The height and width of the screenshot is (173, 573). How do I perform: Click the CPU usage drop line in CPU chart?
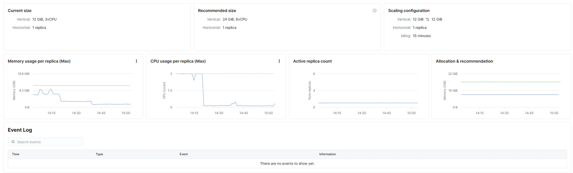pyautogui.click(x=203, y=90)
